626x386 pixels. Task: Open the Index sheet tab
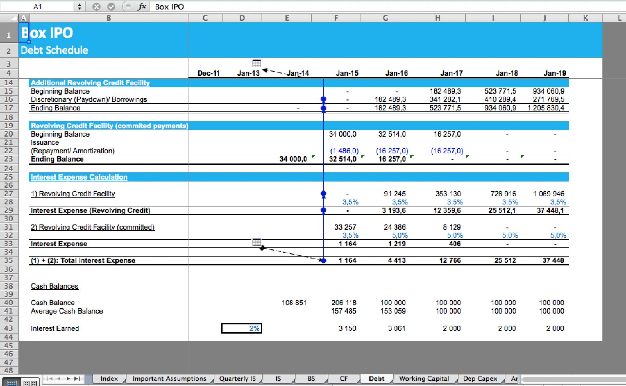pos(109,379)
